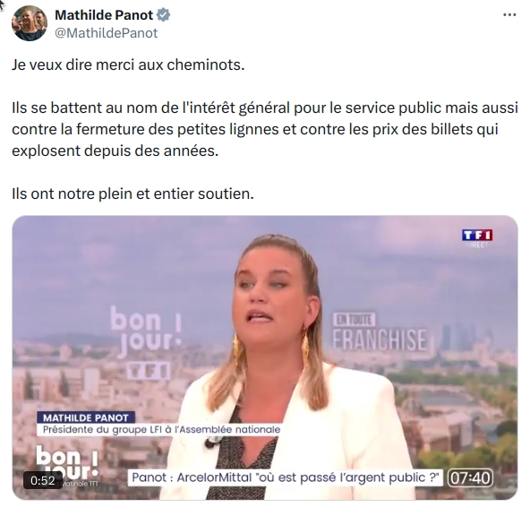Click the woman's face in the video thumbnail
Viewport: 530px width, 507px height.
[269, 293]
